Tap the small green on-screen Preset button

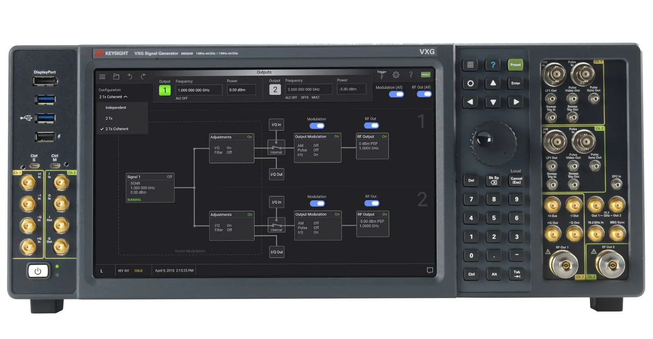click(426, 75)
